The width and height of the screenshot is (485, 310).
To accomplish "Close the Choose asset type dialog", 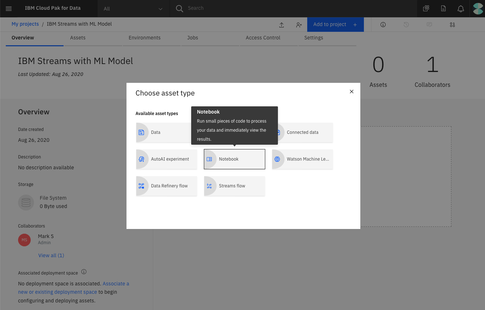I will tap(352, 92).
